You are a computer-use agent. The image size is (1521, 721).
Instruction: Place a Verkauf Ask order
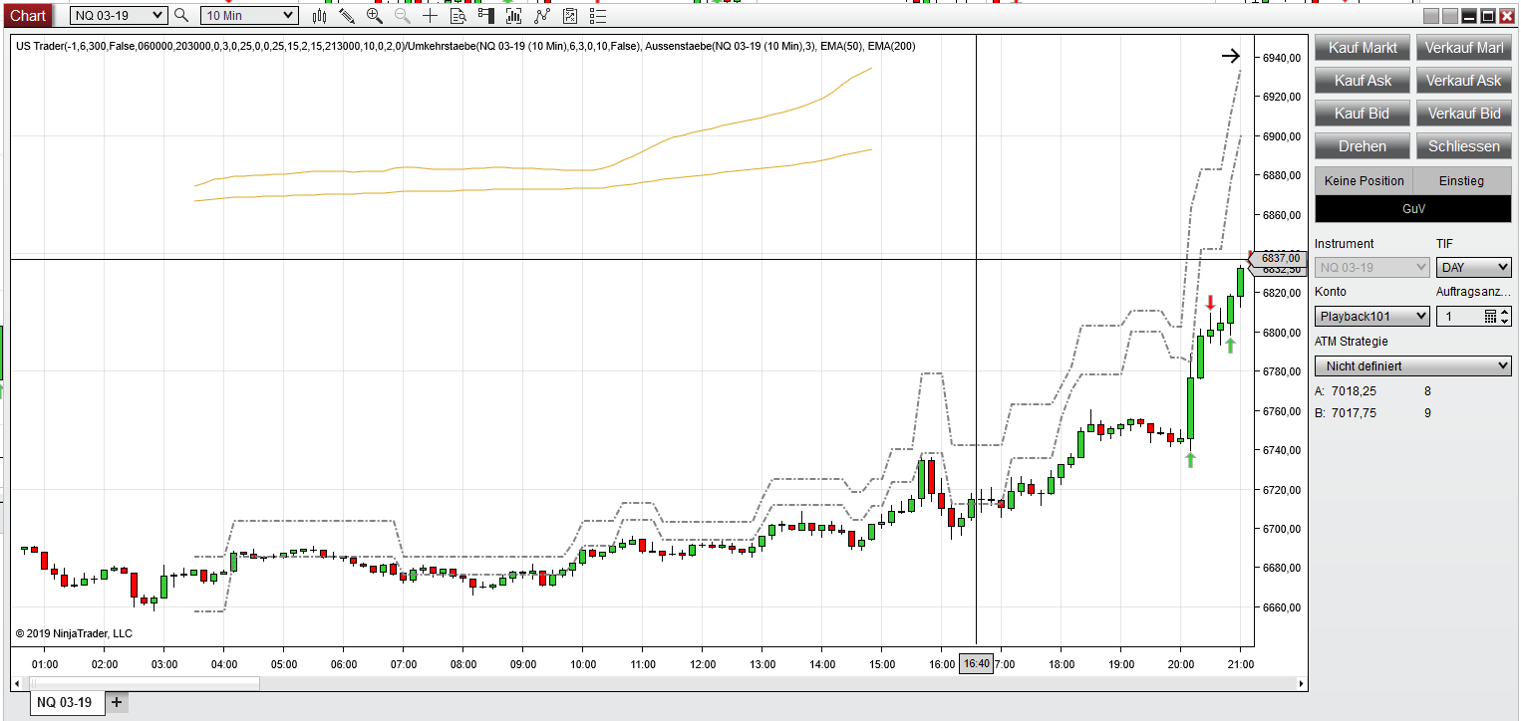(x=1463, y=81)
